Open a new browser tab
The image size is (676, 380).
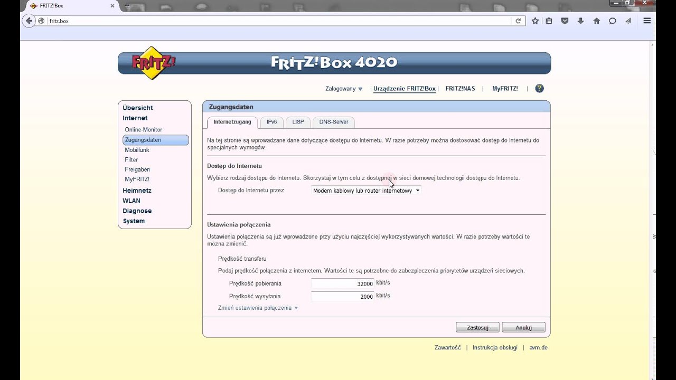click(127, 6)
